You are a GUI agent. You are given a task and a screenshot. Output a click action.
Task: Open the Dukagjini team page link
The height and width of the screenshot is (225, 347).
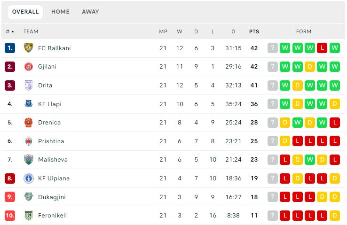52,197
